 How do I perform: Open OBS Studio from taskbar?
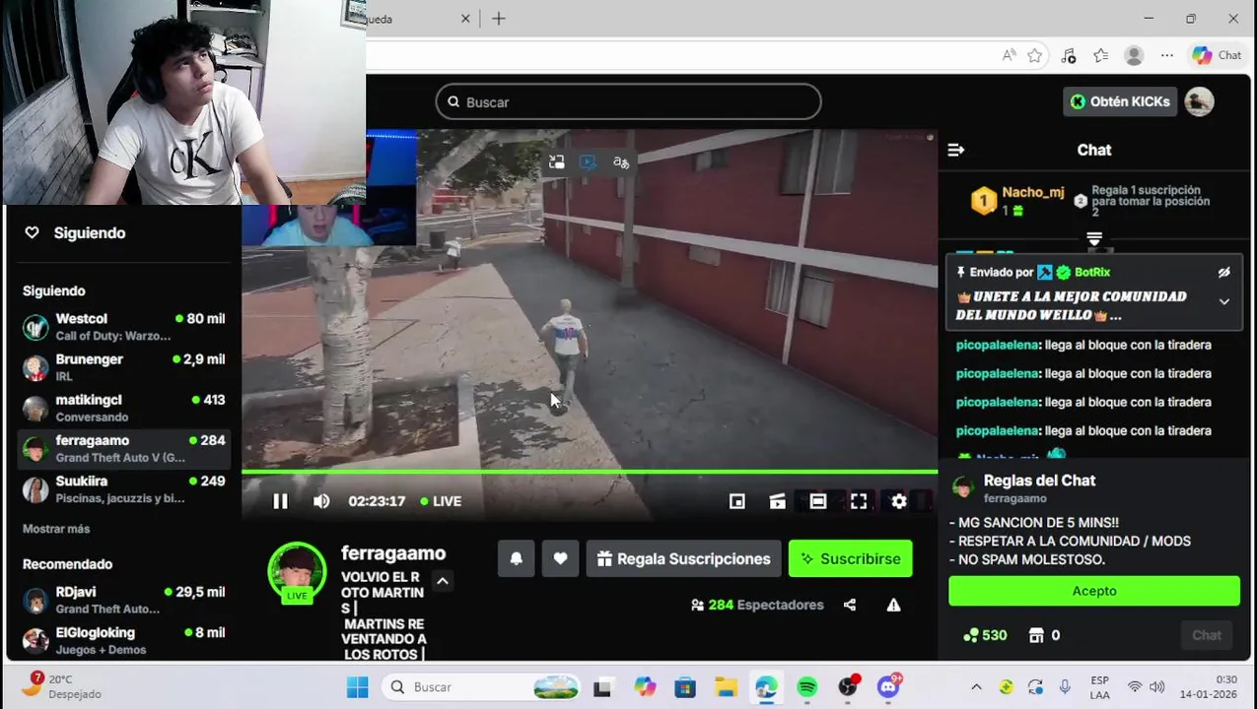[x=848, y=687]
